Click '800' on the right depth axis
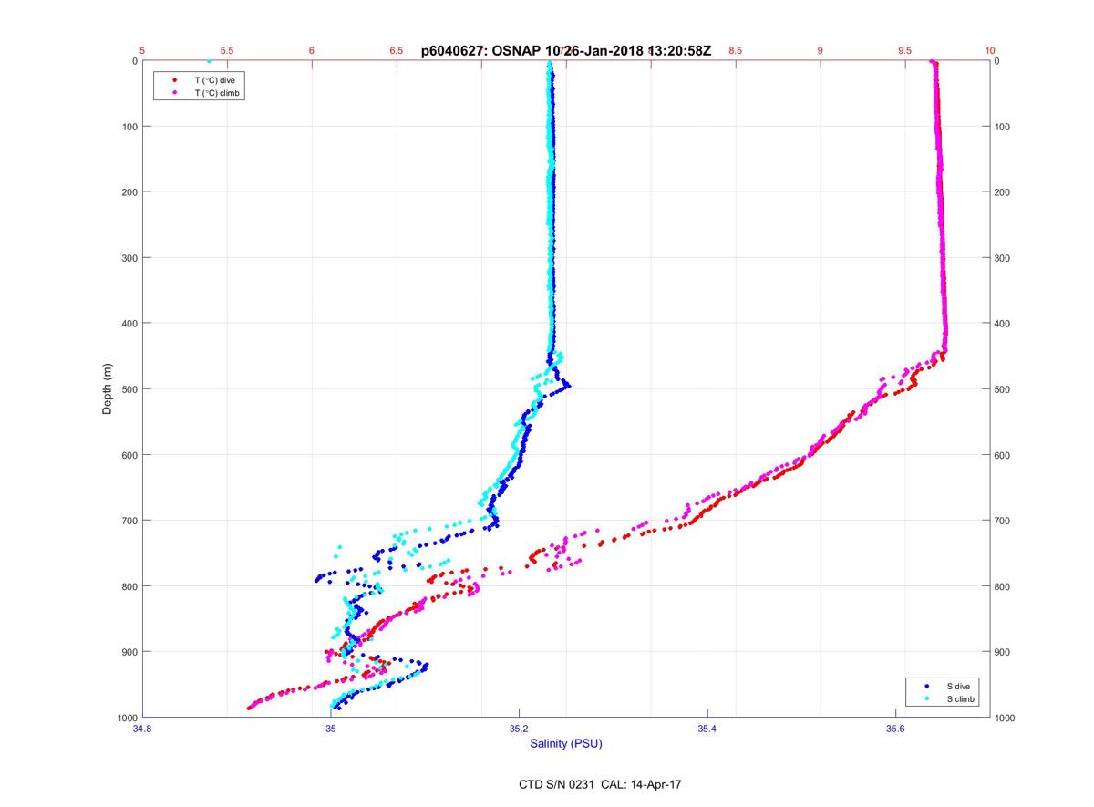 pyautogui.click(x=1004, y=586)
